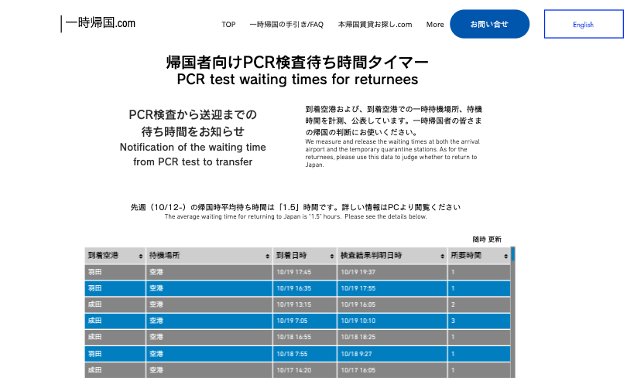The height and width of the screenshot is (384, 627).
Task: Switch language with the English button
Action: click(583, 25)
